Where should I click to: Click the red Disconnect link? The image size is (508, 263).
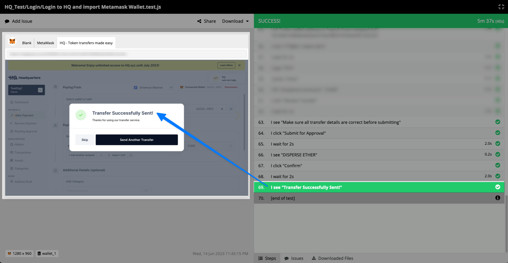coord(231,87)
